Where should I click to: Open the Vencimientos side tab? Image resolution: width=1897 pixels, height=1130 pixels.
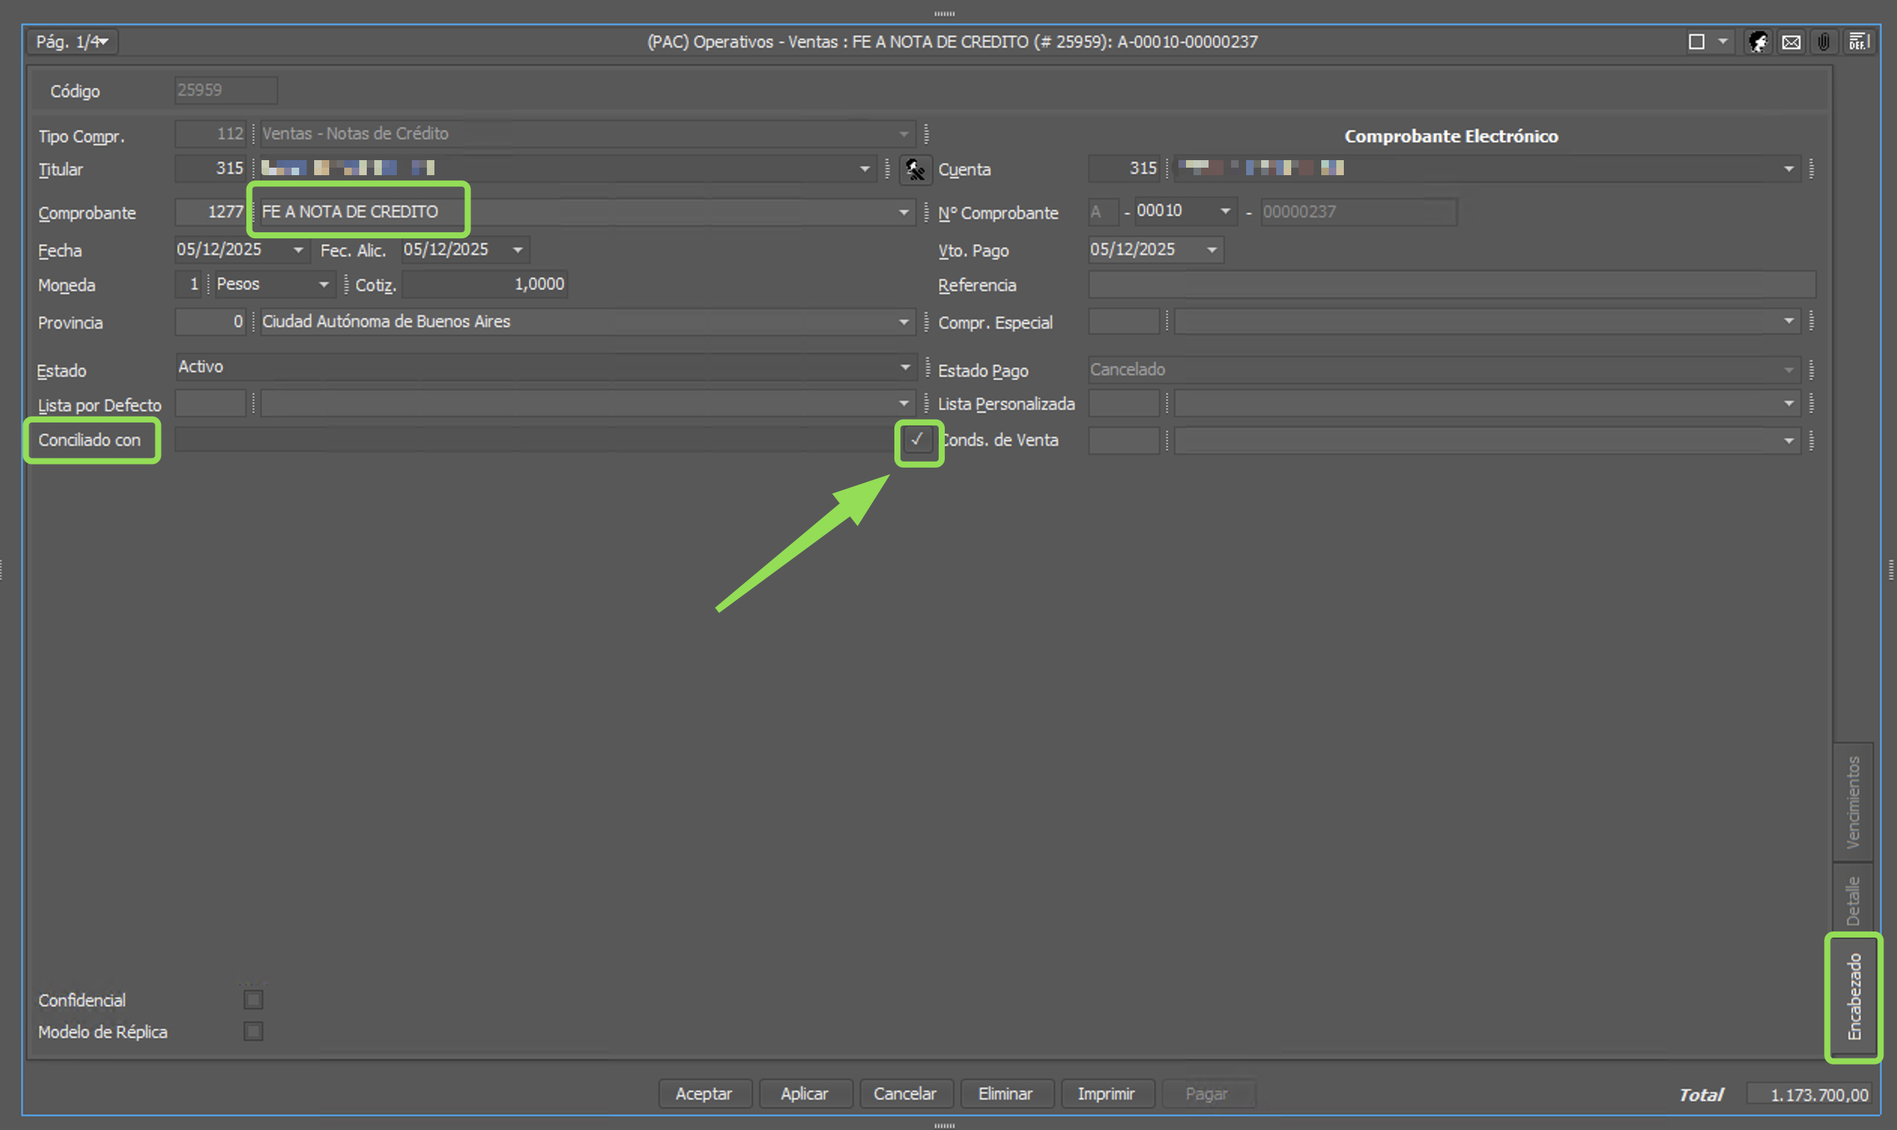point(1853,801)
